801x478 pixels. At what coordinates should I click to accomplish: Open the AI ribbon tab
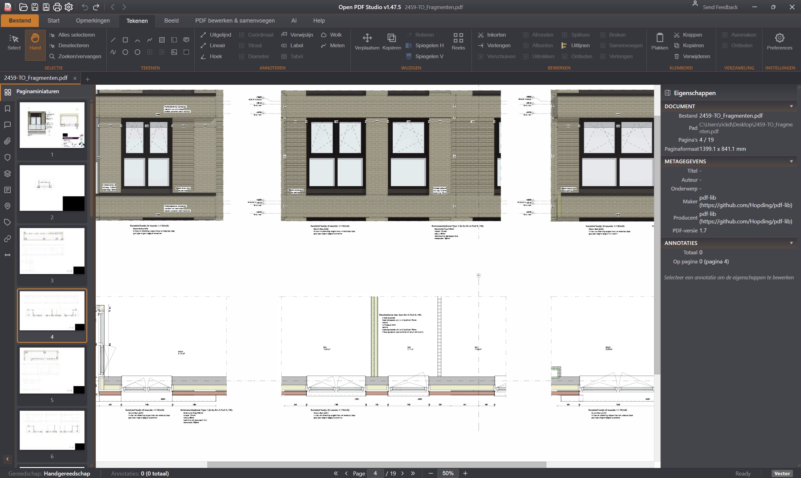pyautogui.click(x=294, y=21)
